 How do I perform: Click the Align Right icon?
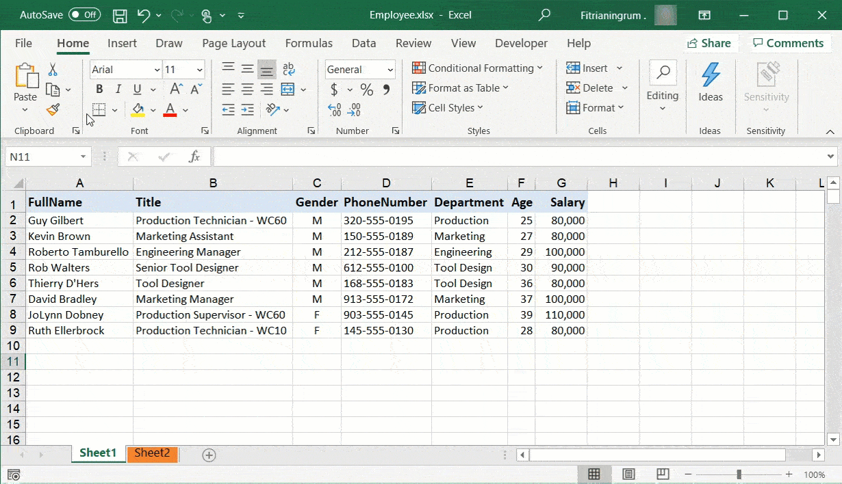coord(267,90)
